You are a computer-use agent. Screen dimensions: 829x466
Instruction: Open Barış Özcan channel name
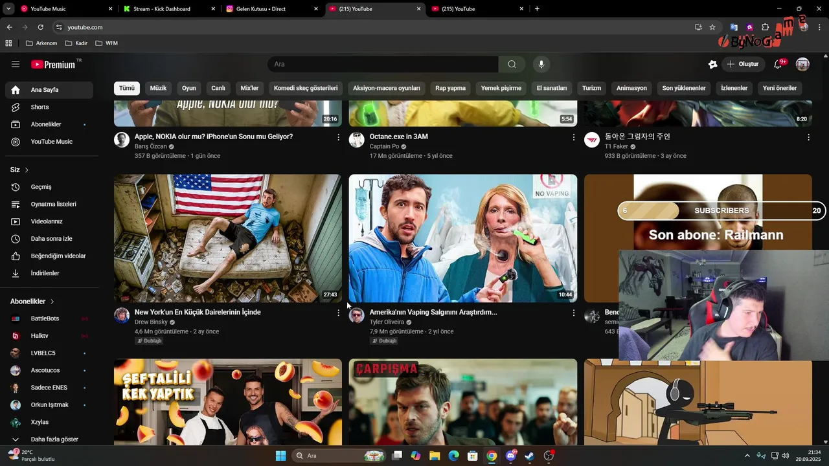coord(151,147)
